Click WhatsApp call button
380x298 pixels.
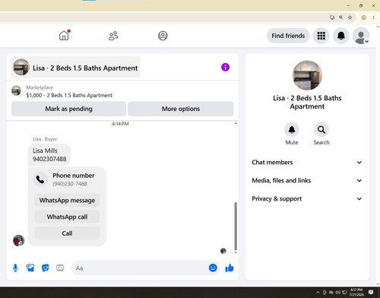[x=67, y=217]
